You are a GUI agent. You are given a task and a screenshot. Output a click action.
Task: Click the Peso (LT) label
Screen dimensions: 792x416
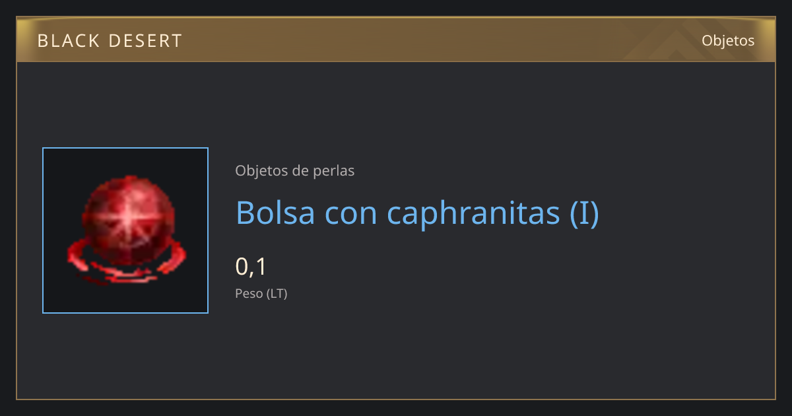pyautogui.click(x=261, y=294)
